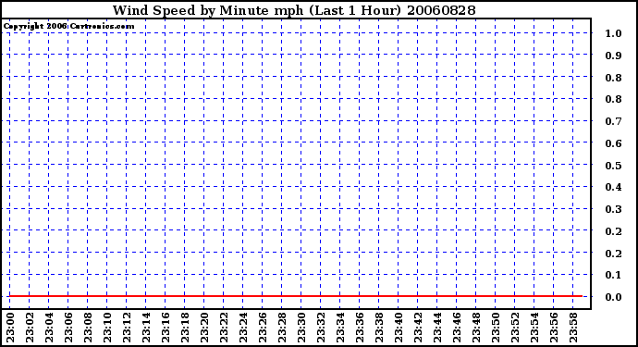Click the 23:44 time label
Image resolution: width=638 pixels, height=347 pixels.
click(437, 328)
